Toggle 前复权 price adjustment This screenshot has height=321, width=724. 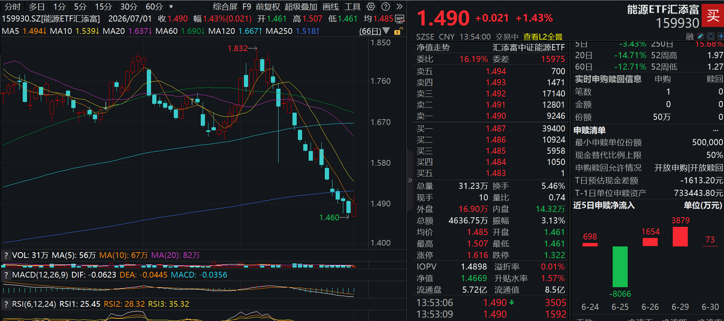[x=268, y=7]
